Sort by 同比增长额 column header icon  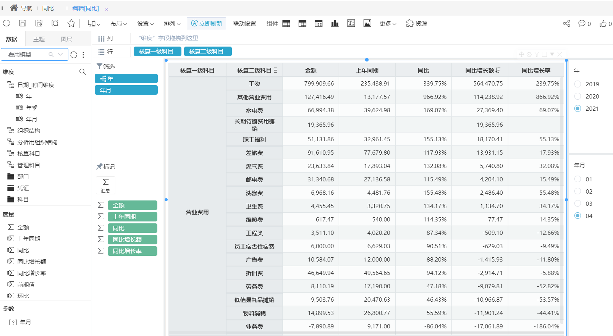(x=498, y=70)
